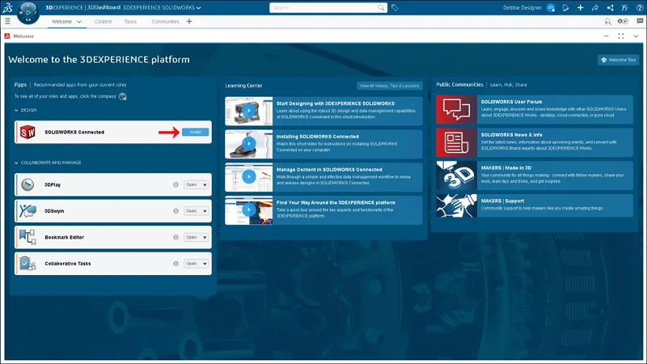Click the Bookmark Editor app icon
Screen dimensions: 647x364
(27, 237)
